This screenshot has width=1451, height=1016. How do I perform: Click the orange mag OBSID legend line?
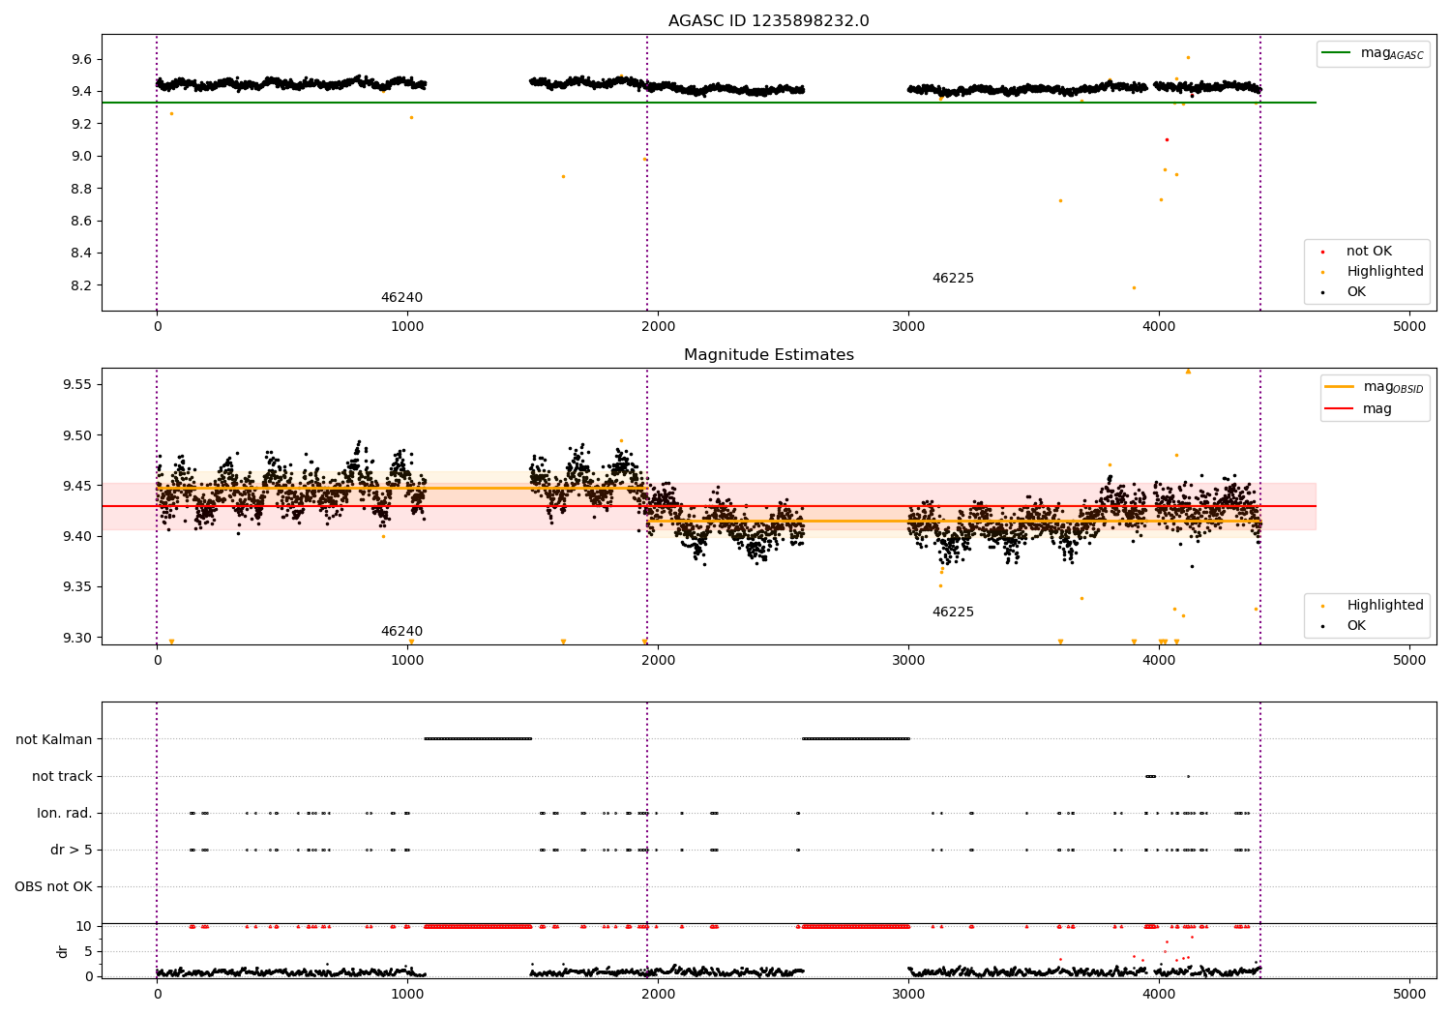click(x=1340, y=386)
